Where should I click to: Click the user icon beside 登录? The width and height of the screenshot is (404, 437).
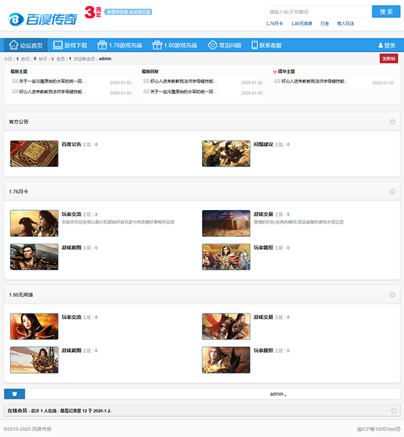[380, 45]
